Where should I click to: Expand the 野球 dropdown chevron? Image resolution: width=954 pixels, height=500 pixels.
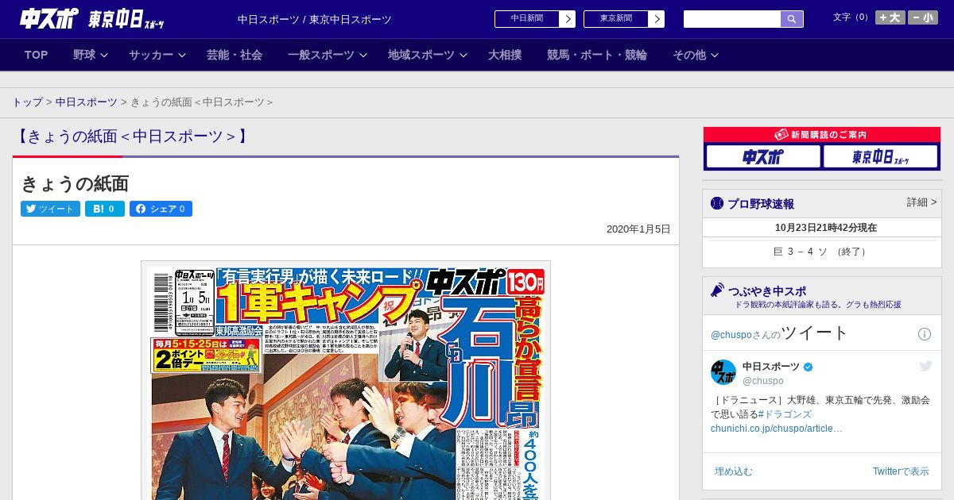point(104,55)
